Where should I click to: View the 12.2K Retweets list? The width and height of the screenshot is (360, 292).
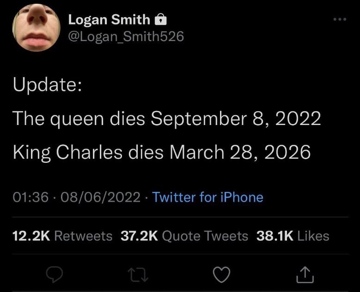(62, 236)
